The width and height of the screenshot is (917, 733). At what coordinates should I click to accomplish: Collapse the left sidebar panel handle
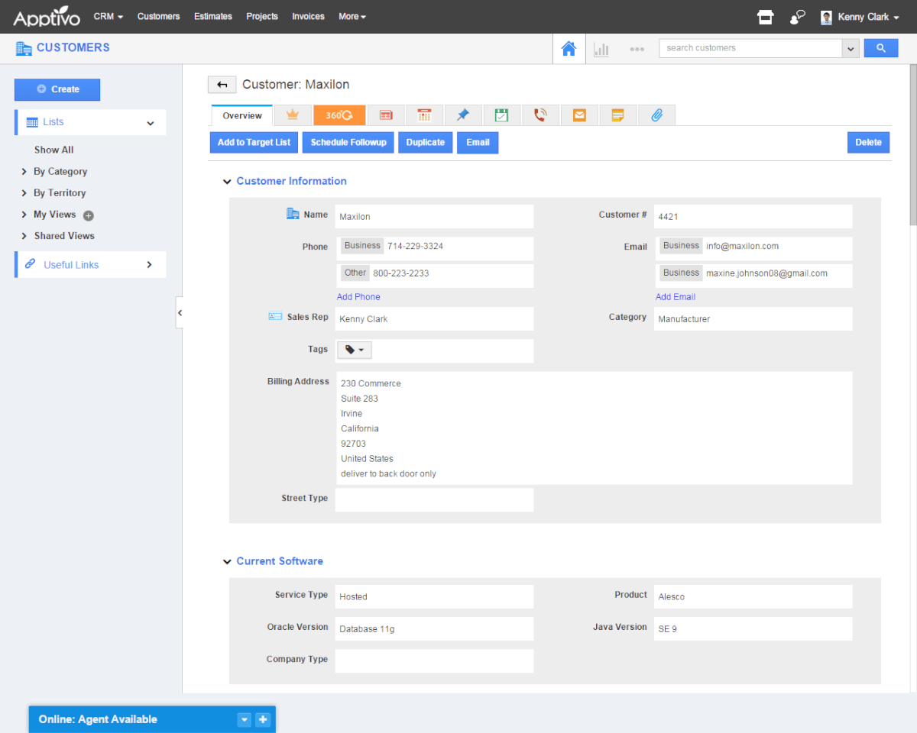179,313
